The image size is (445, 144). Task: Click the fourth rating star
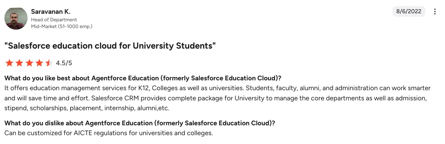(39, 63)
